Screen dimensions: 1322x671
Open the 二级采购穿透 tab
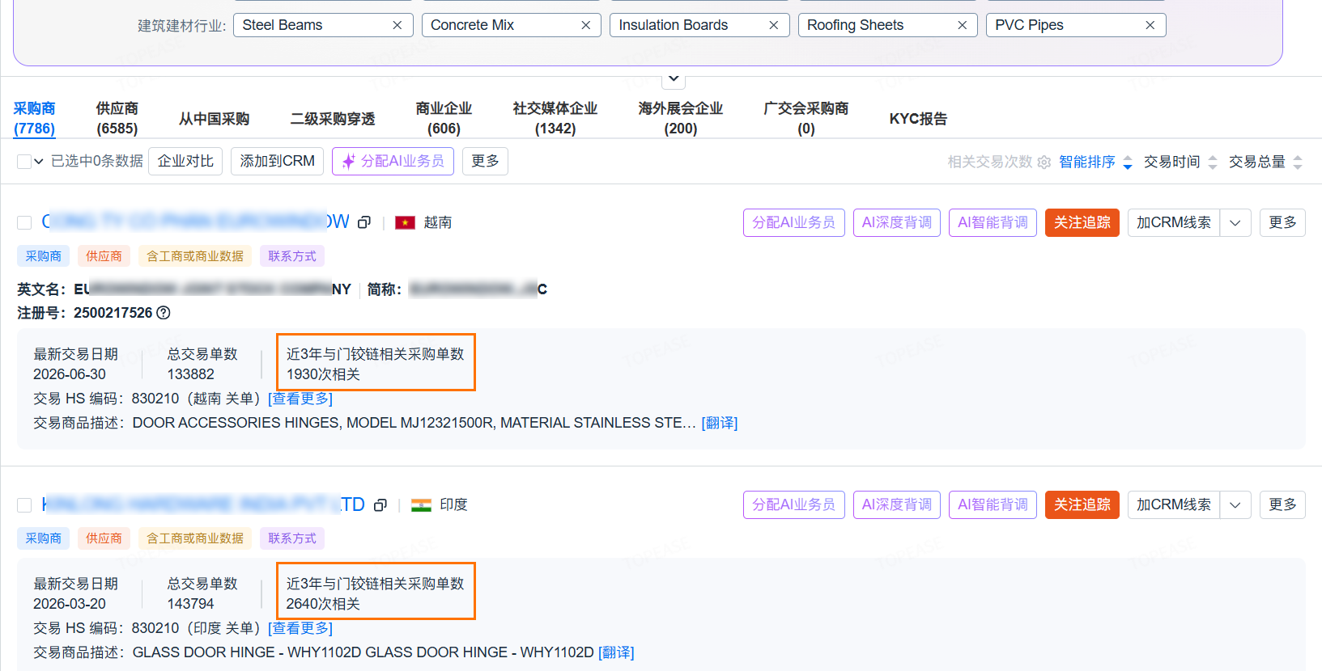pyautogui.click(x=333, y=119)
